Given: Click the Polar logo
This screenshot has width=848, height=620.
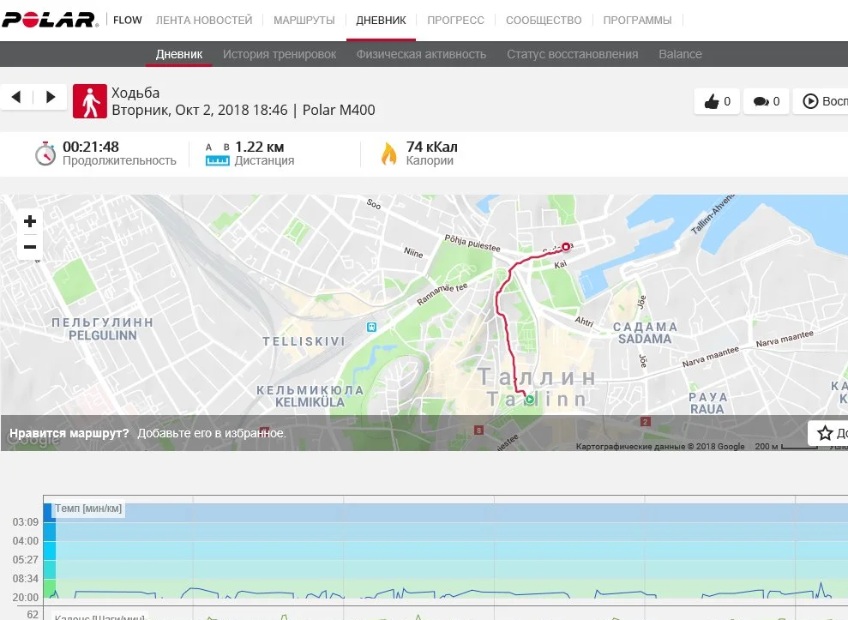Looking at the screenshot, I should pos(51,20).
